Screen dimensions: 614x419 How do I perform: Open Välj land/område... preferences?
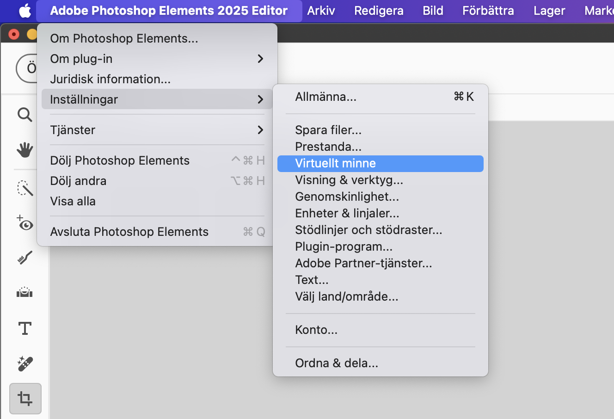381,296
